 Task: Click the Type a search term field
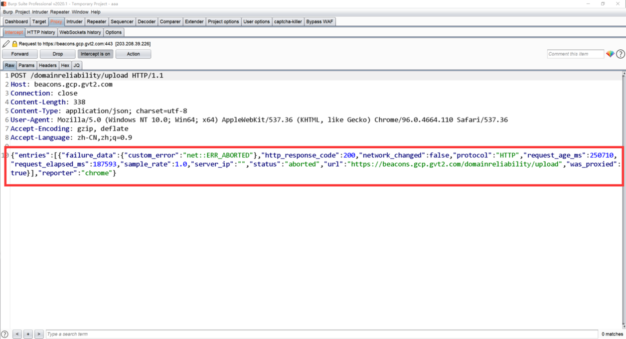point(322,334)
